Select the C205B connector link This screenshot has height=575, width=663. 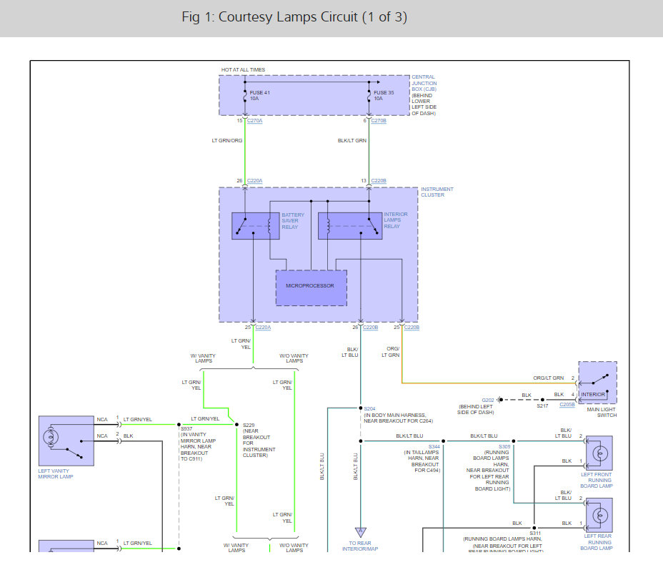pyautogui.click(x=567, y=405)
